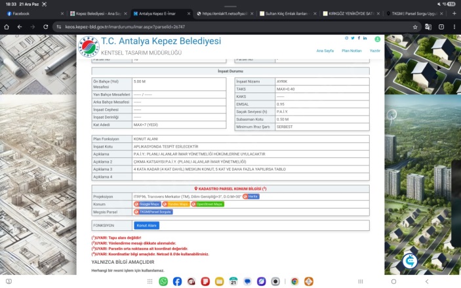Bookmark page with star icon
Image resolution: width=461 pixels, height=288 pixels.
(x=415, y=27)
